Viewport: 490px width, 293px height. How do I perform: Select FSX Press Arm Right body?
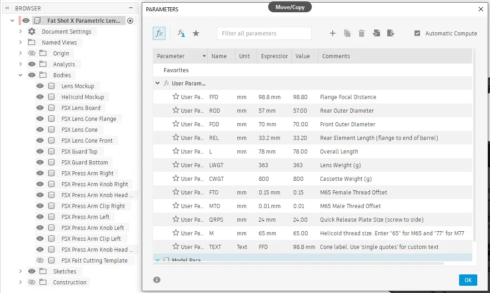[87, 174]
